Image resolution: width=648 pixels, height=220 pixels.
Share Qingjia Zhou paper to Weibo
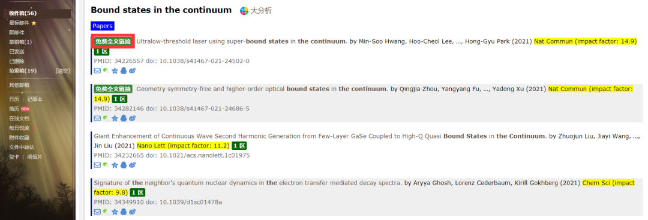point(132,118)
